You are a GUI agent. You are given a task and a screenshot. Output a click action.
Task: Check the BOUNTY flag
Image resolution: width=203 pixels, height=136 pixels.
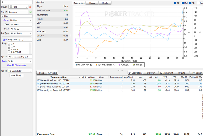(9, 49)
